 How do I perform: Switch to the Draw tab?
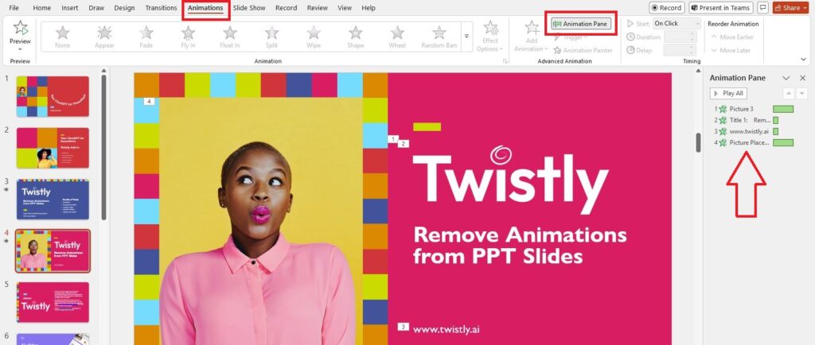coord(96,8)
